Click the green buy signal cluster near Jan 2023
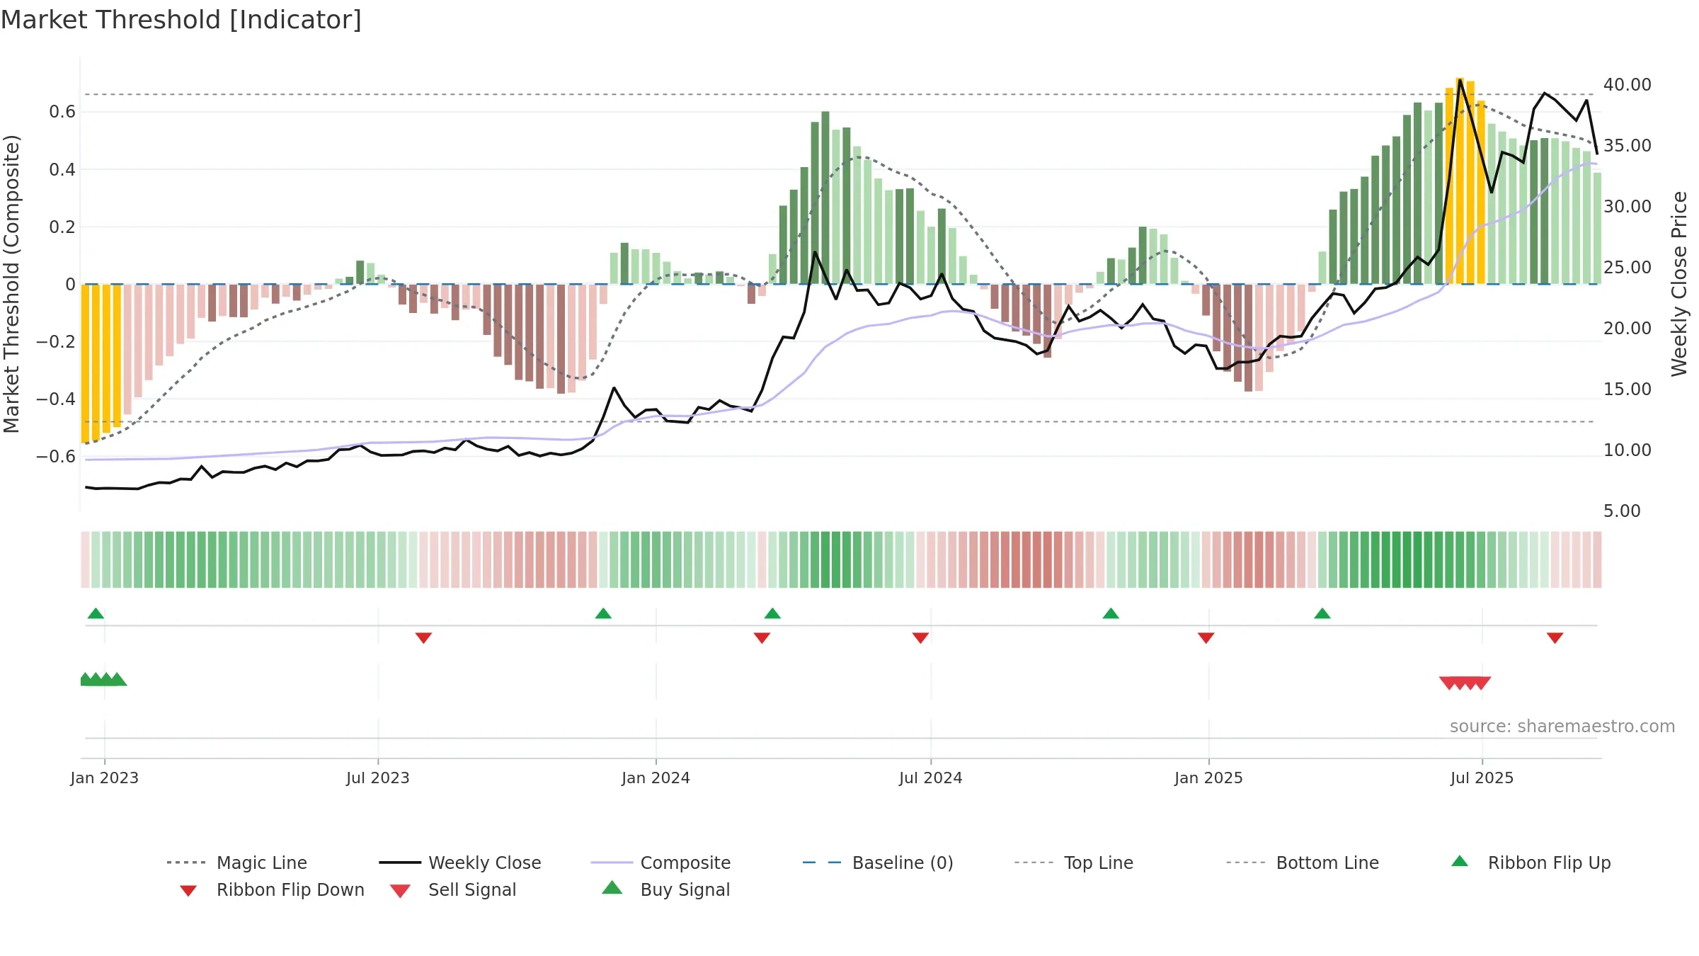Screen dimensions: 1699x956 (x=103, y=679)
